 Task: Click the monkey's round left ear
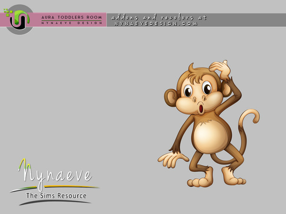pyautogui.click(x=171, y=97)
